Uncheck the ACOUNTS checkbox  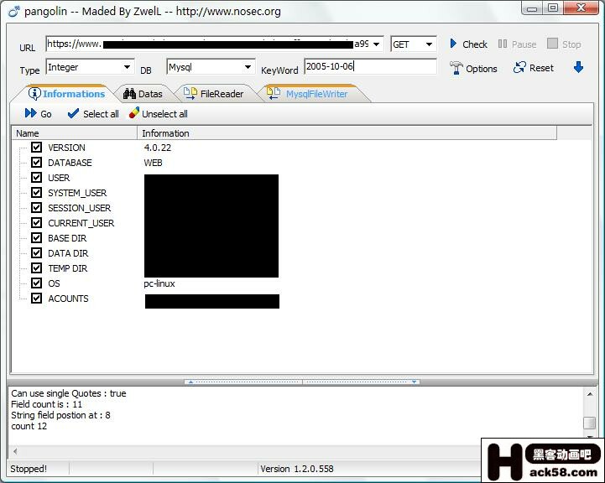pyautogui.click(x=36, y=299)
